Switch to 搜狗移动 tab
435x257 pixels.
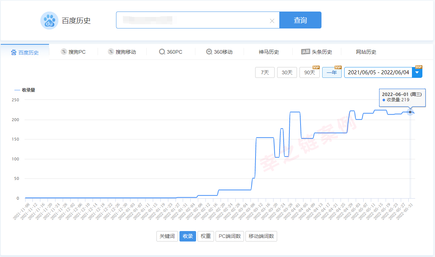click(122, 52)
